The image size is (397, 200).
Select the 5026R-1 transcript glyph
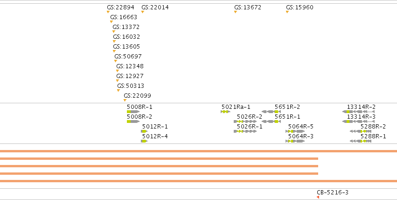[245, 131]
